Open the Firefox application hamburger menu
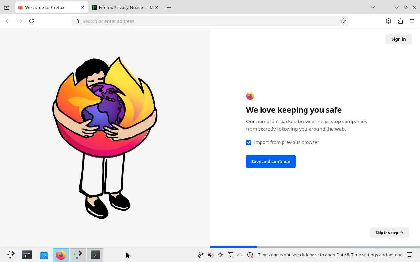This screenshot has height=262, width=420. (x=412, y=21)
